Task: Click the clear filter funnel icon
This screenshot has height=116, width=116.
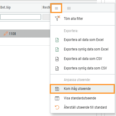Action: [x=57, y=18]
